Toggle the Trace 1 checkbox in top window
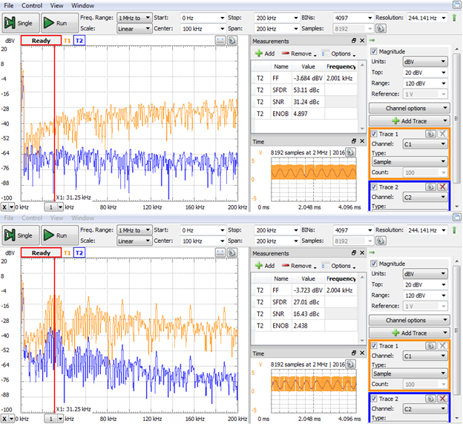Screen dimensions: 463x424 (374, 134)
